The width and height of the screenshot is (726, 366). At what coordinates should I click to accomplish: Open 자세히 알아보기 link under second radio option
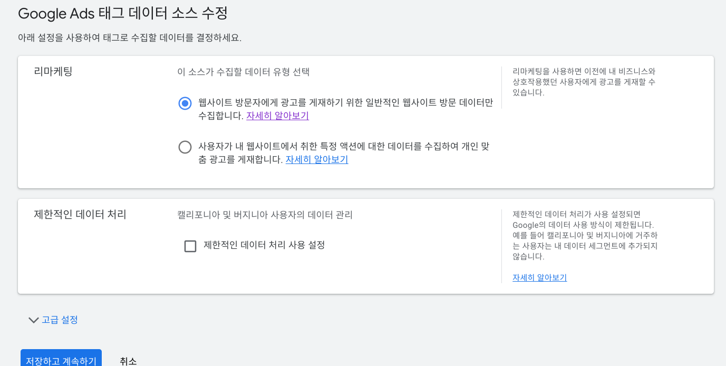[317, 159]
